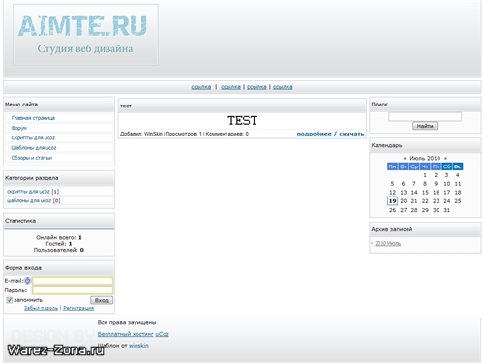This screenshot has width=484, height=363.
Task: Click the тест entry header
Action: tap(242, 106)
